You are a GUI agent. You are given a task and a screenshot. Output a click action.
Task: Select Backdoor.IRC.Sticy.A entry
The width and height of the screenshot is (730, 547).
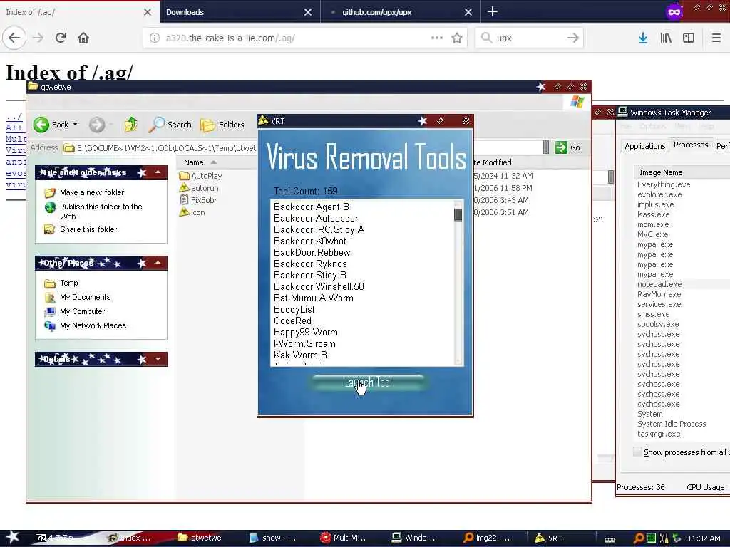(x=319, y=229)
